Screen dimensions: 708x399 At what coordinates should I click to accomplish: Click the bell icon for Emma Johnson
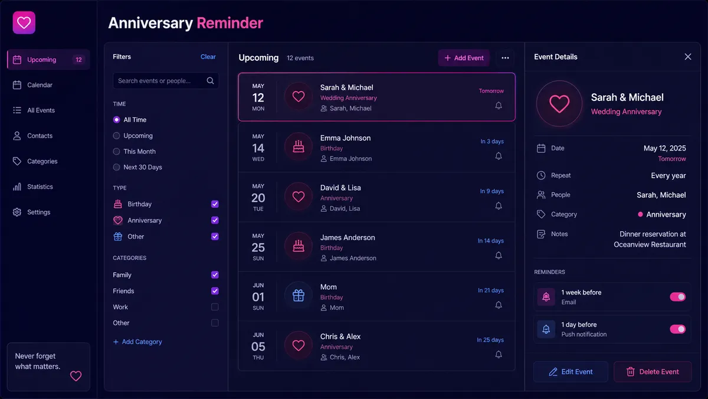tap(499, 156)
